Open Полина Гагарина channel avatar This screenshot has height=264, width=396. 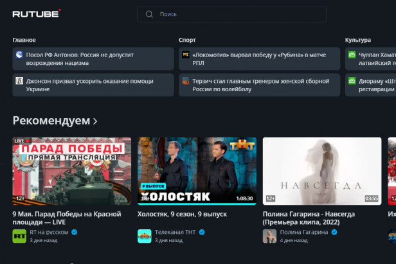(269, 236)
